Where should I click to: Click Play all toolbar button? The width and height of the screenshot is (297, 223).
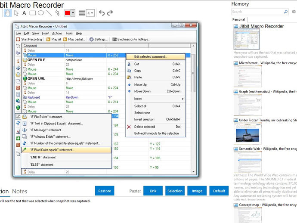click(54, 39)
